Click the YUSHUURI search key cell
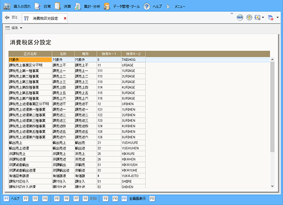Viewport: 283px width, 205px height. (x=133, y=143)
